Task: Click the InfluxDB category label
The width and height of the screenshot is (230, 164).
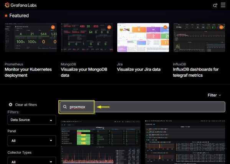Action: coord(179,64)
